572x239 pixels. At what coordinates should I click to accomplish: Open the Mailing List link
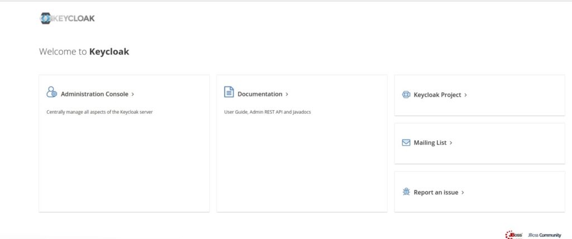[430, 143]
